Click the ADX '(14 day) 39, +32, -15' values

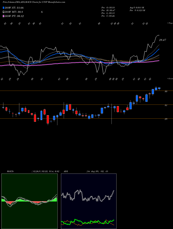[97, 171]
